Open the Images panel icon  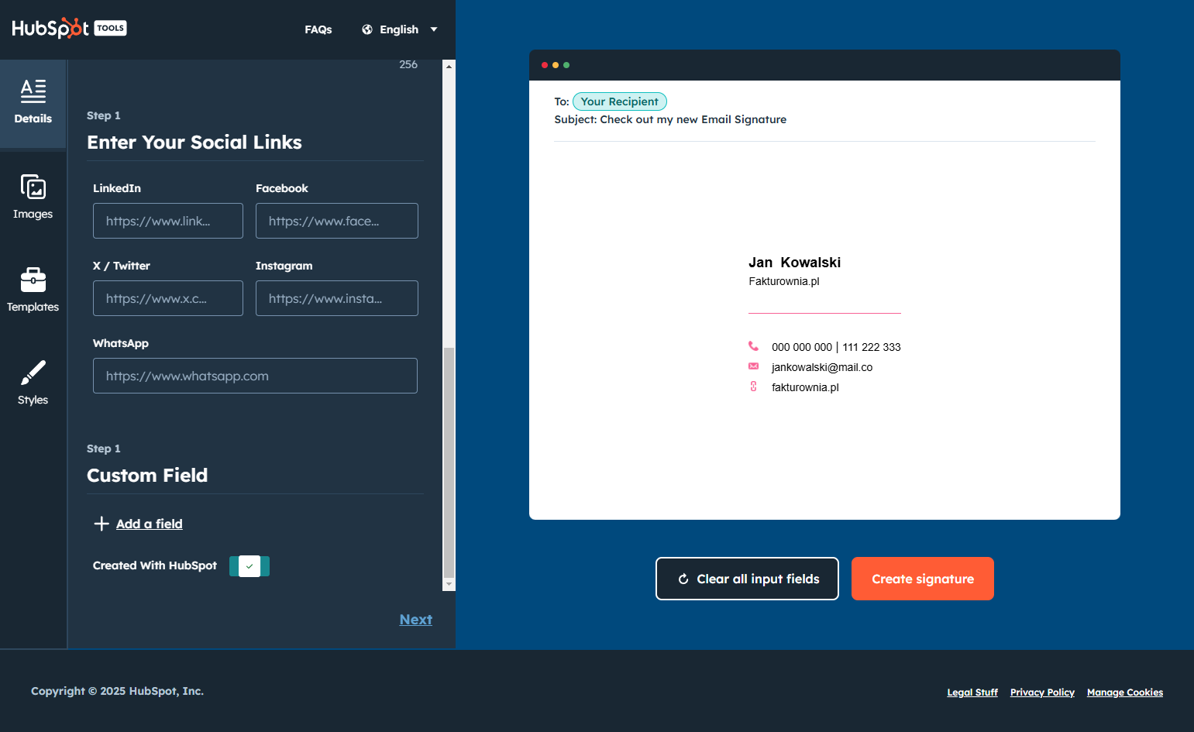(33, 187)
